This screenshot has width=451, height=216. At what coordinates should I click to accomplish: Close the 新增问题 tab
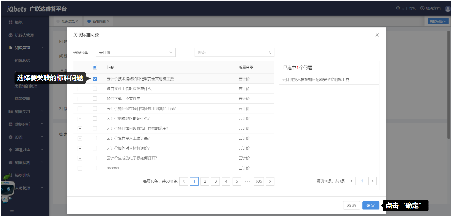[108, 21]
